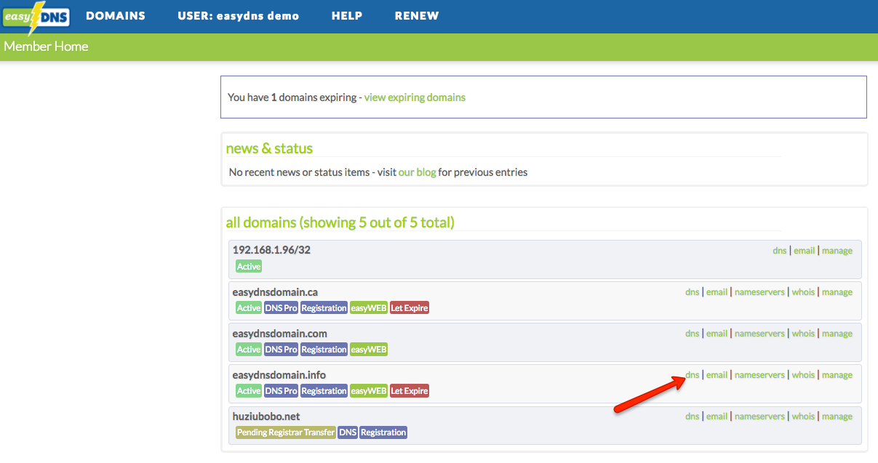Click the DNS Pro badge for easydnsdomain.com
This screenshot has width=878, height=463.
point(281,350)
